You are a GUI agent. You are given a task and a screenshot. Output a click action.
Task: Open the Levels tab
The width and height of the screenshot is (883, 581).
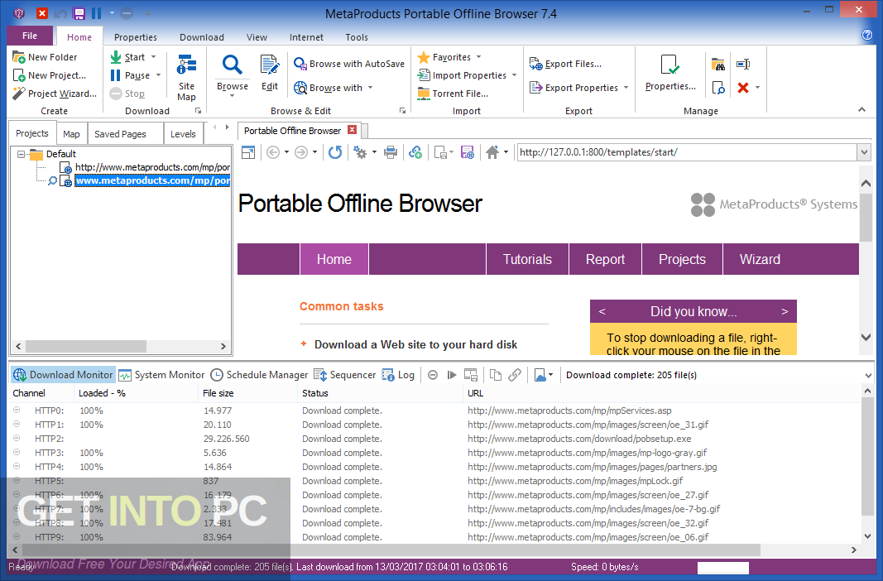coord(183,134)
